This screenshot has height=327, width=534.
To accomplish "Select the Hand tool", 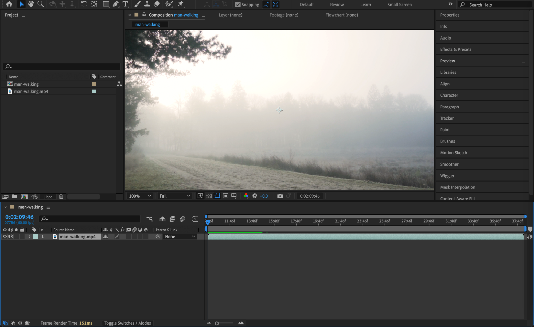I will [31, 4].
